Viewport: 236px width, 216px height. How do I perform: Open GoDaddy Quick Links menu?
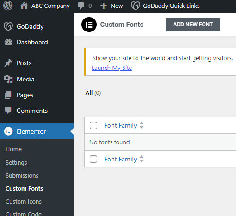coord(171,6)
